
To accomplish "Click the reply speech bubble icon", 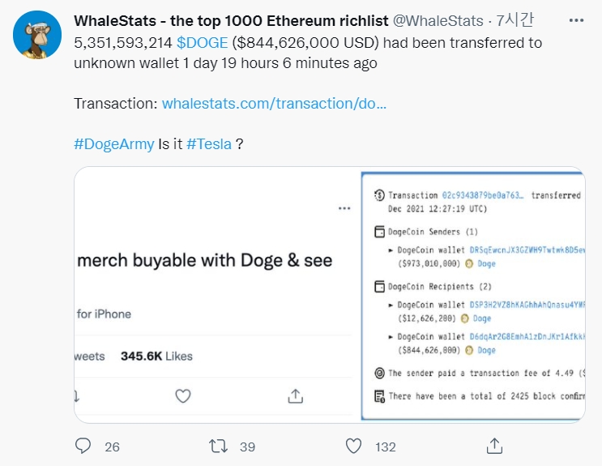I will click(83, 446).
